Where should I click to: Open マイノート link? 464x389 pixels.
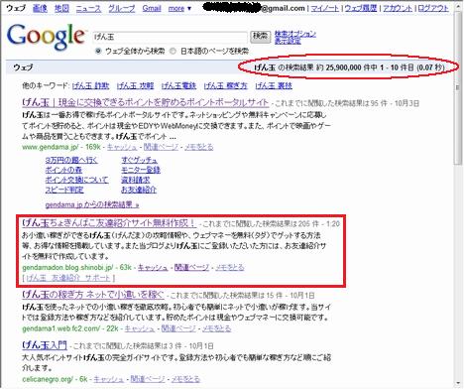[x=325, y=8]
